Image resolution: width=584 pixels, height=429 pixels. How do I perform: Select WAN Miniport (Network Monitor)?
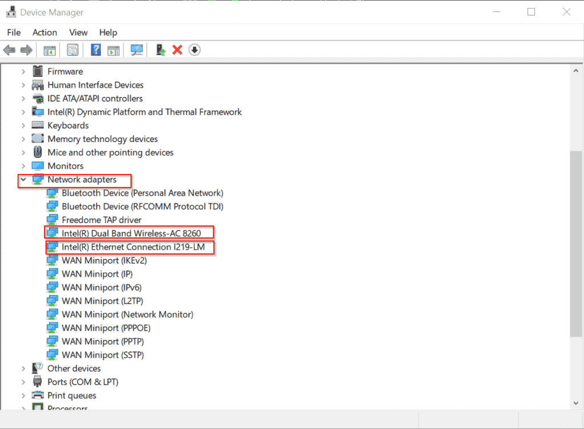point(127,314)
